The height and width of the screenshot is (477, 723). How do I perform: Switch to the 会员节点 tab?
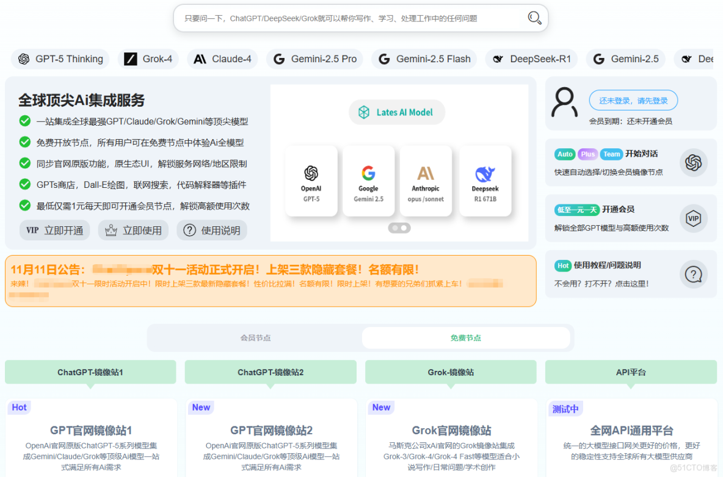pos(255,337)
